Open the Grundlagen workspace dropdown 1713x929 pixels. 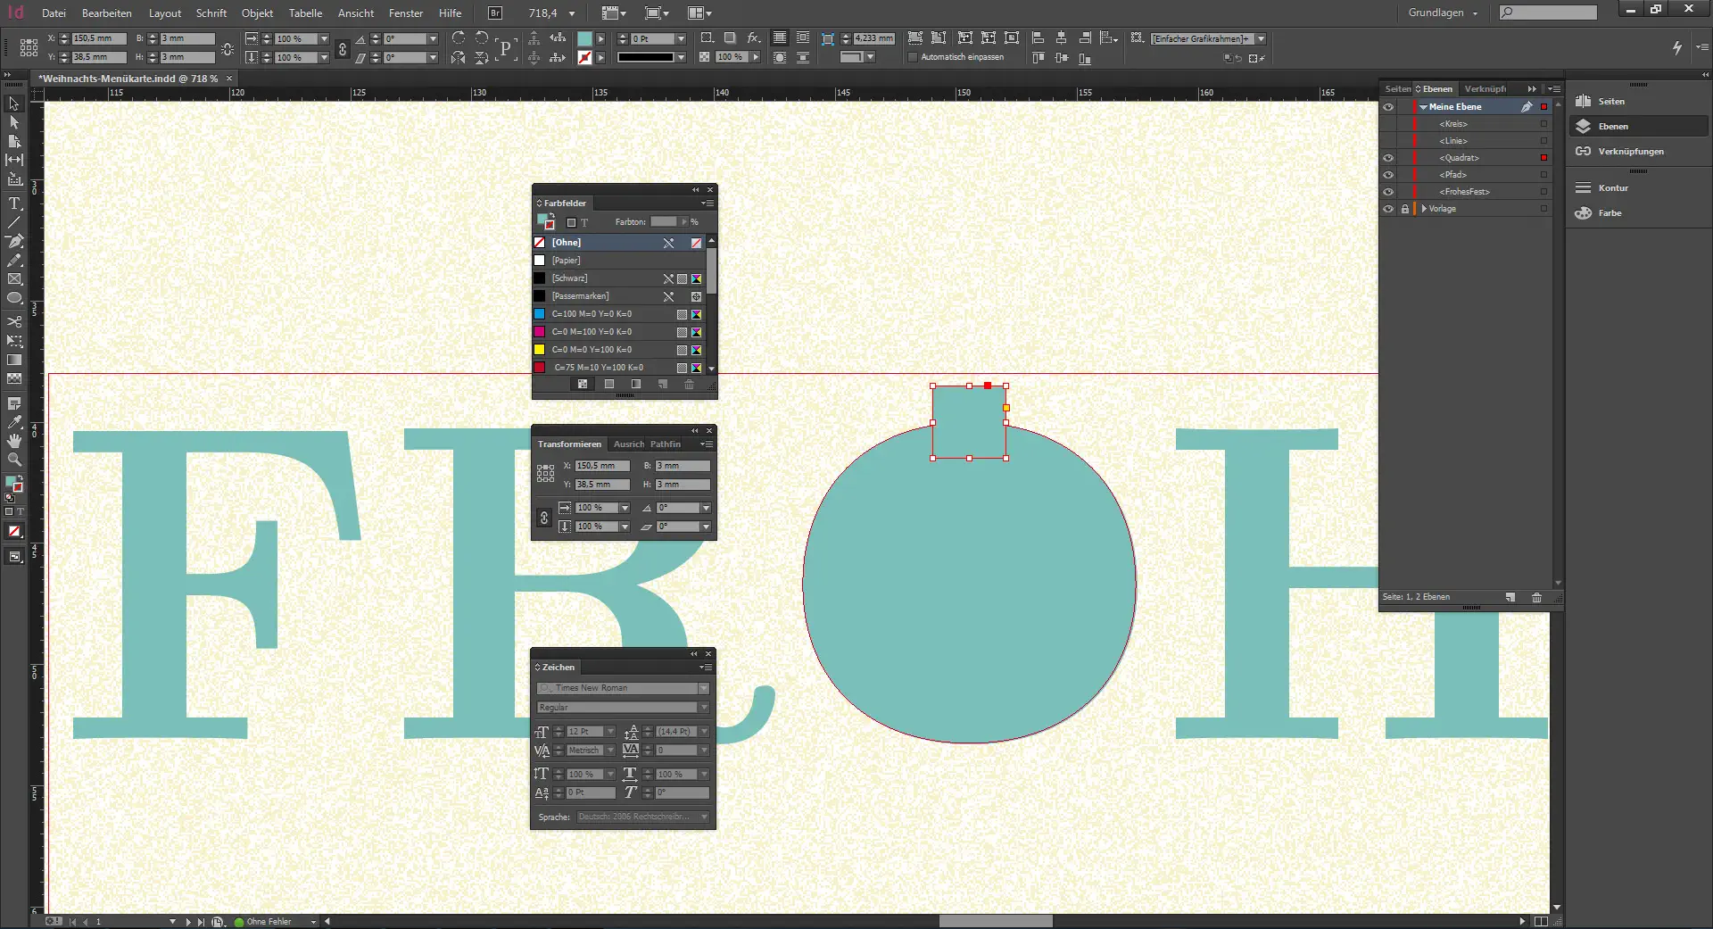click(x=1443, y=13)
